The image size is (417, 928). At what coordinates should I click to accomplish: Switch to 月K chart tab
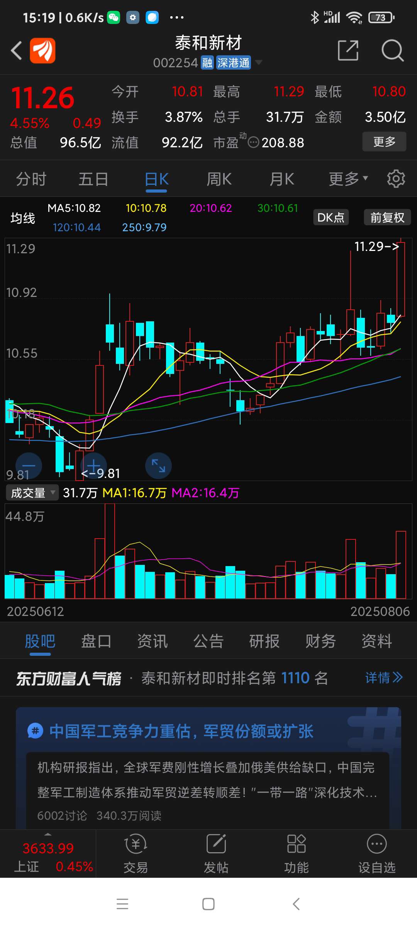coord(282,179)
